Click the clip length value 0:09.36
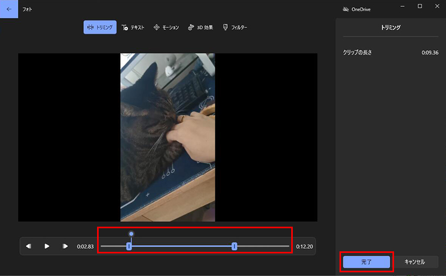Image resolution: width=446 pixels, height=276 pixels. (x=430, y=52)
